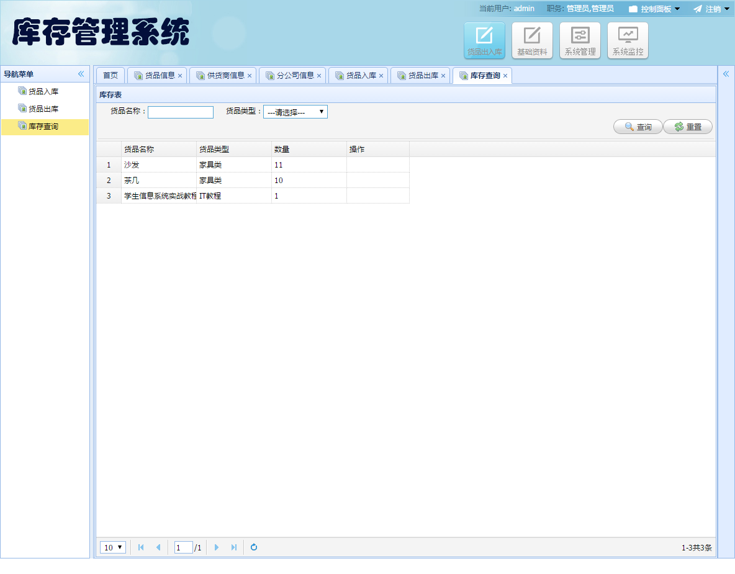This screenshot has height=574, width=735.
Task: Open the 系统监控 module icon
Action: (628, 40)
